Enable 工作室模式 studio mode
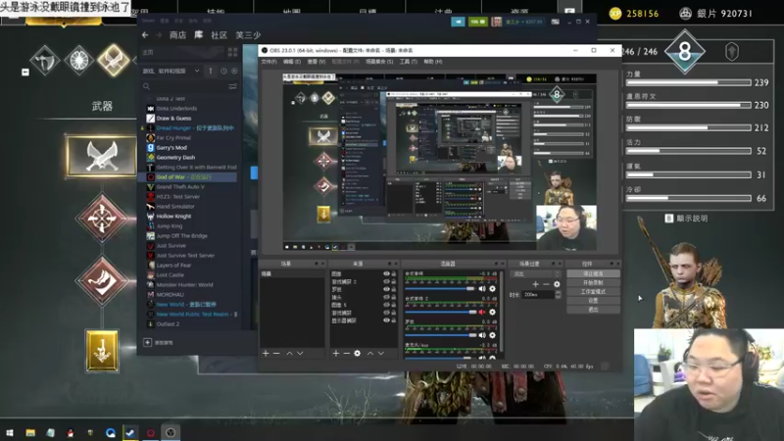Viewport: 784px width, 441px height. 594,292
